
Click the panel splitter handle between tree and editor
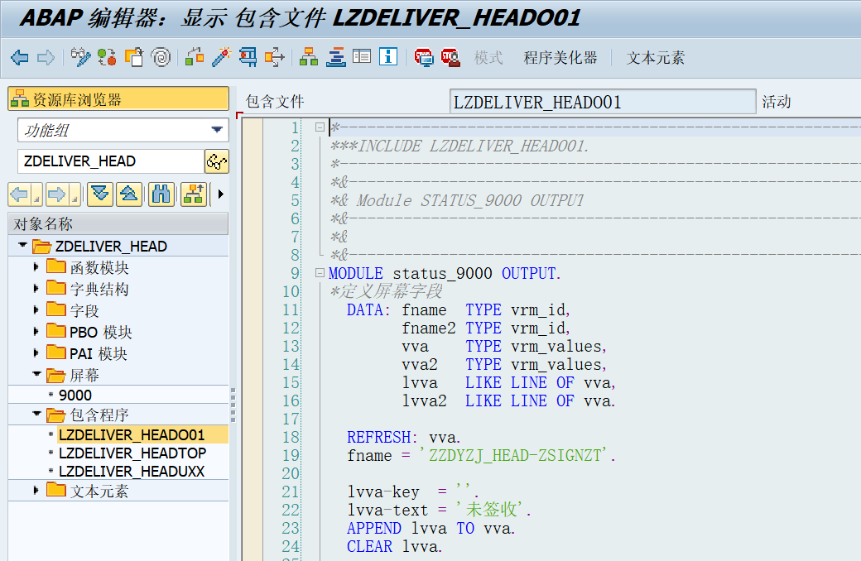click(233, 405)
